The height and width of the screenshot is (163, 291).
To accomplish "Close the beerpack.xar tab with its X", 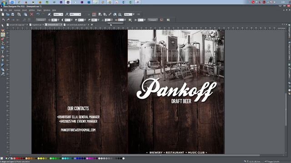I will click(61, 24).
